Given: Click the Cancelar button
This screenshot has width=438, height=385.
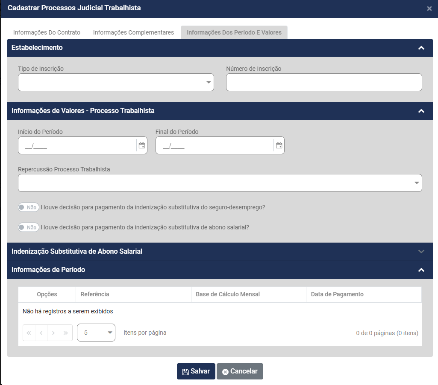Looking at the screenshot, I should (x=240, y=371).
